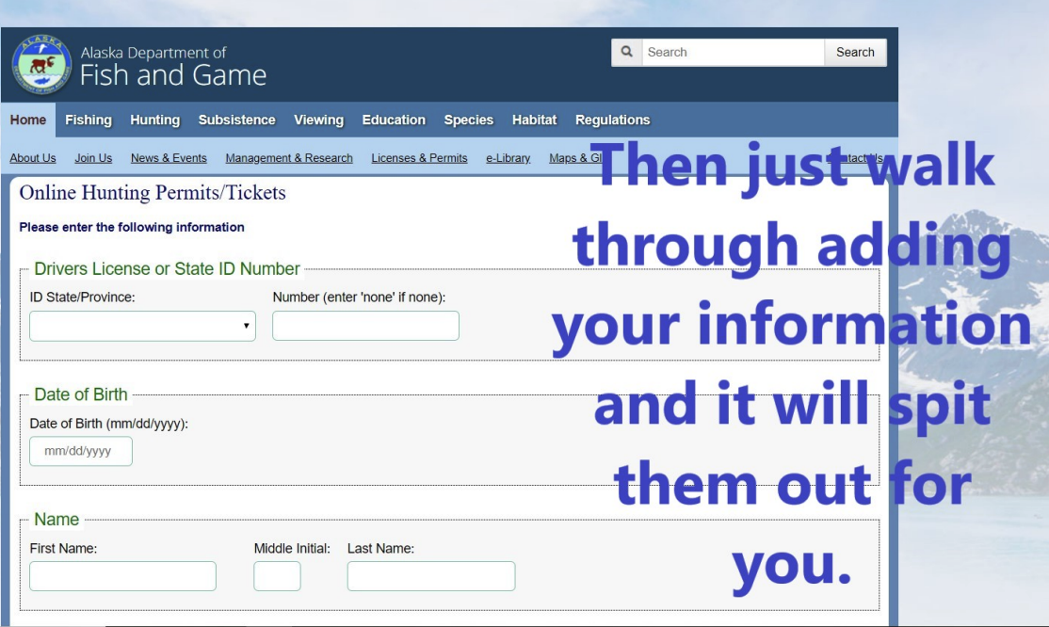Screen dimensions: 1049x627
Task: Open the Licenses & Permits link
Action: (419, 158)
